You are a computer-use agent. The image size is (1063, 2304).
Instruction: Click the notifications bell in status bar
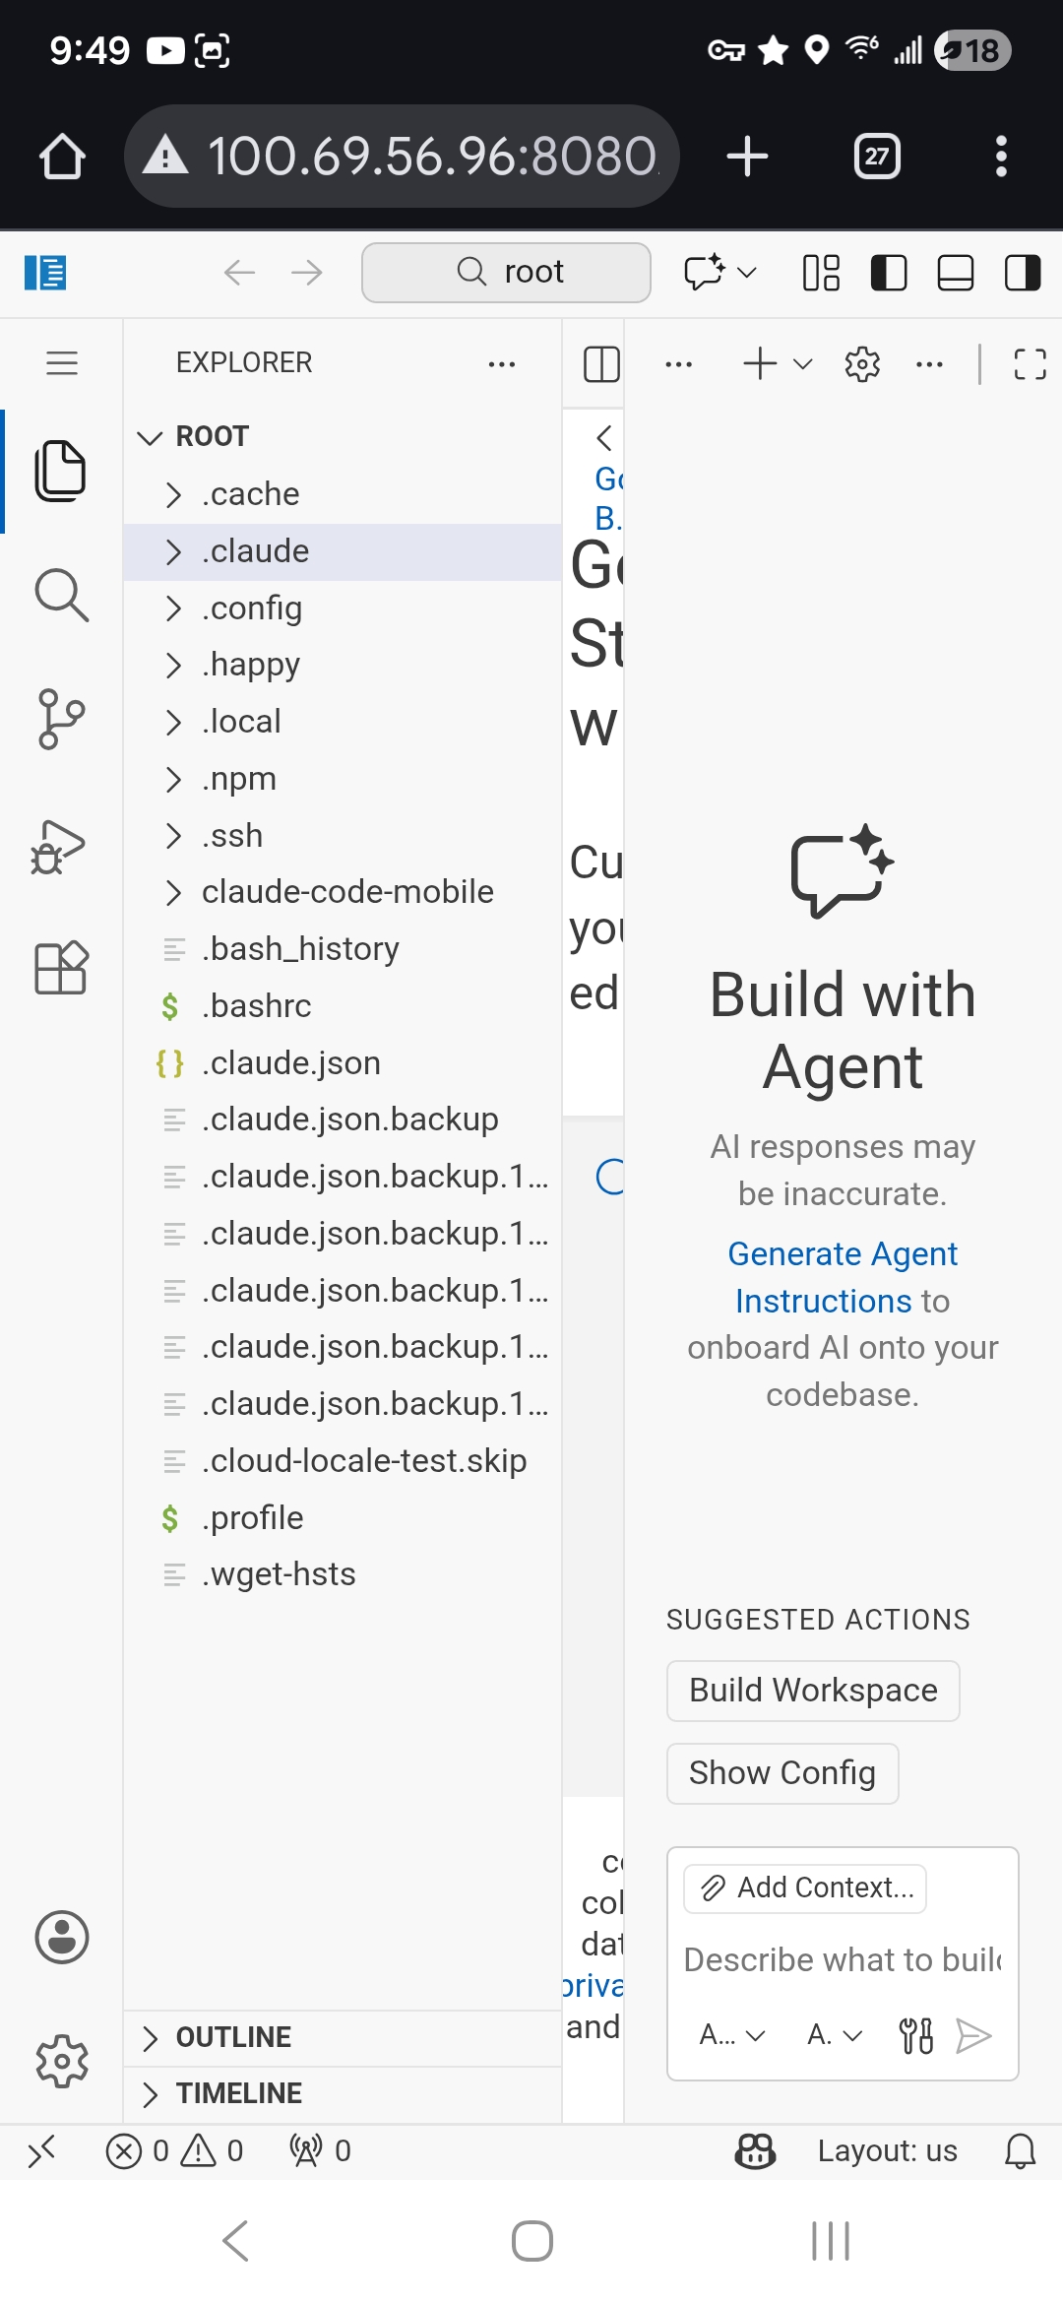pos(1020,2150)
